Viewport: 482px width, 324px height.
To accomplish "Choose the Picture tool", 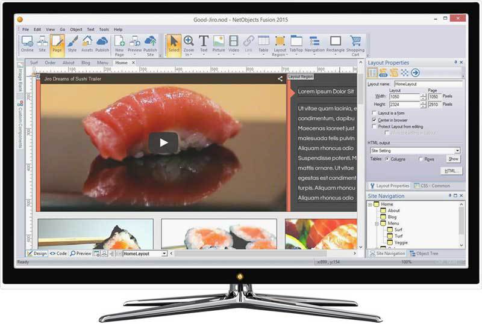I will 219,46.
